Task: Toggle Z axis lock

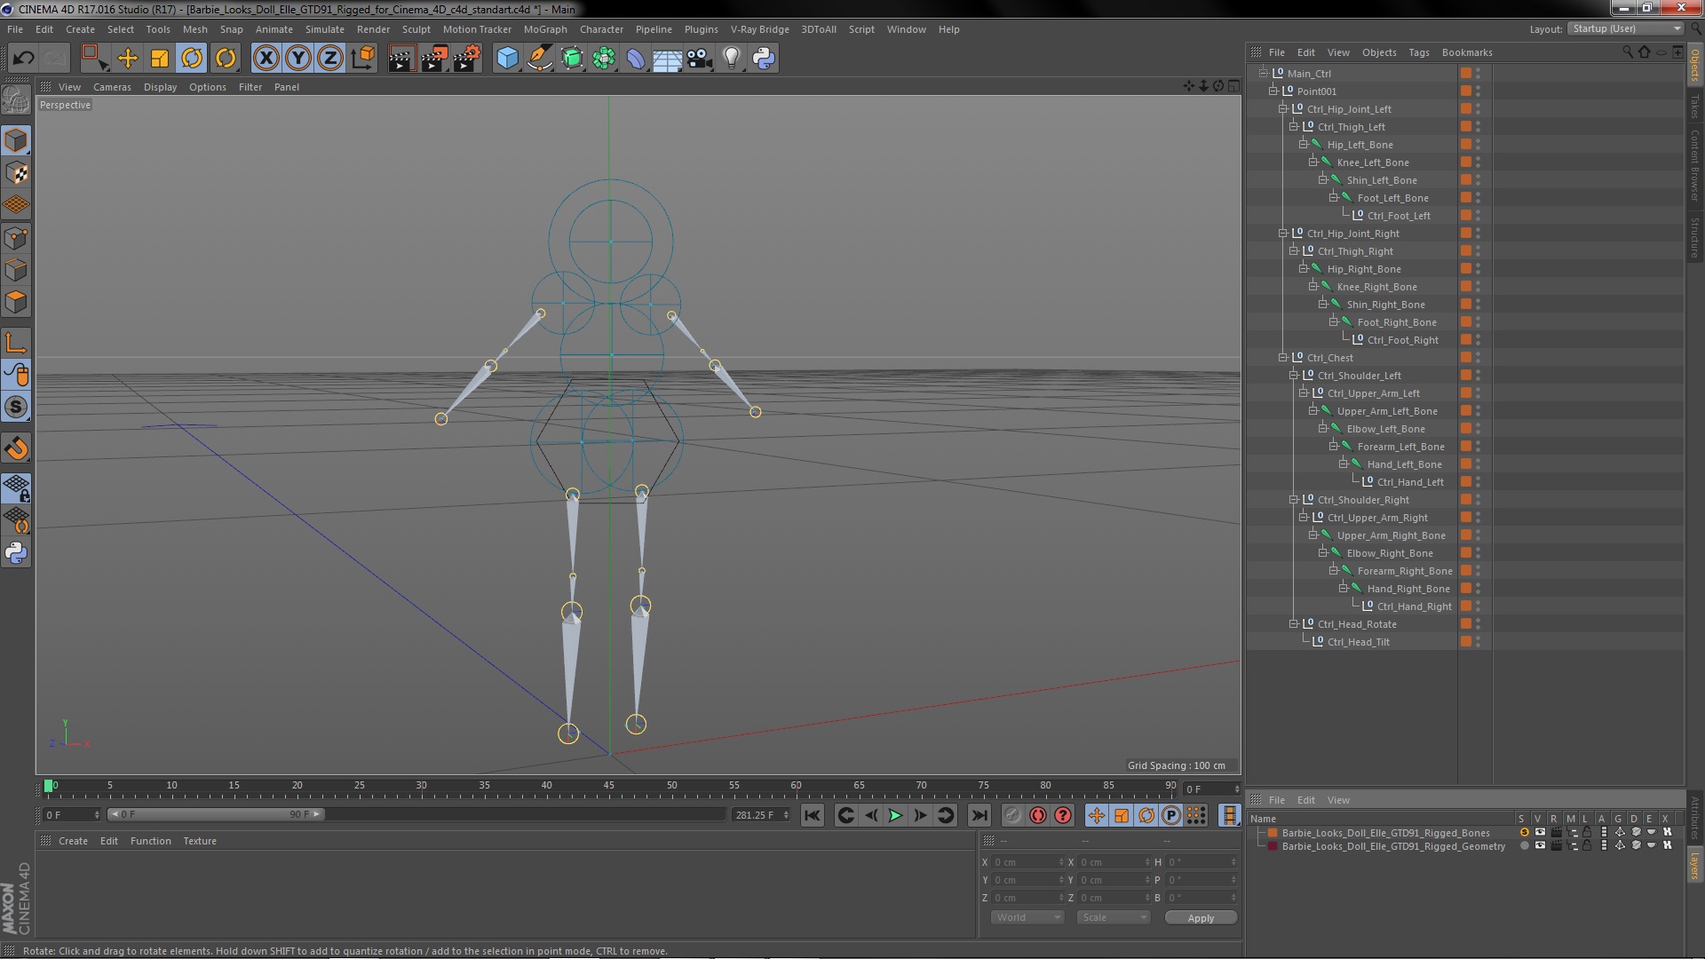Action: 330,59
